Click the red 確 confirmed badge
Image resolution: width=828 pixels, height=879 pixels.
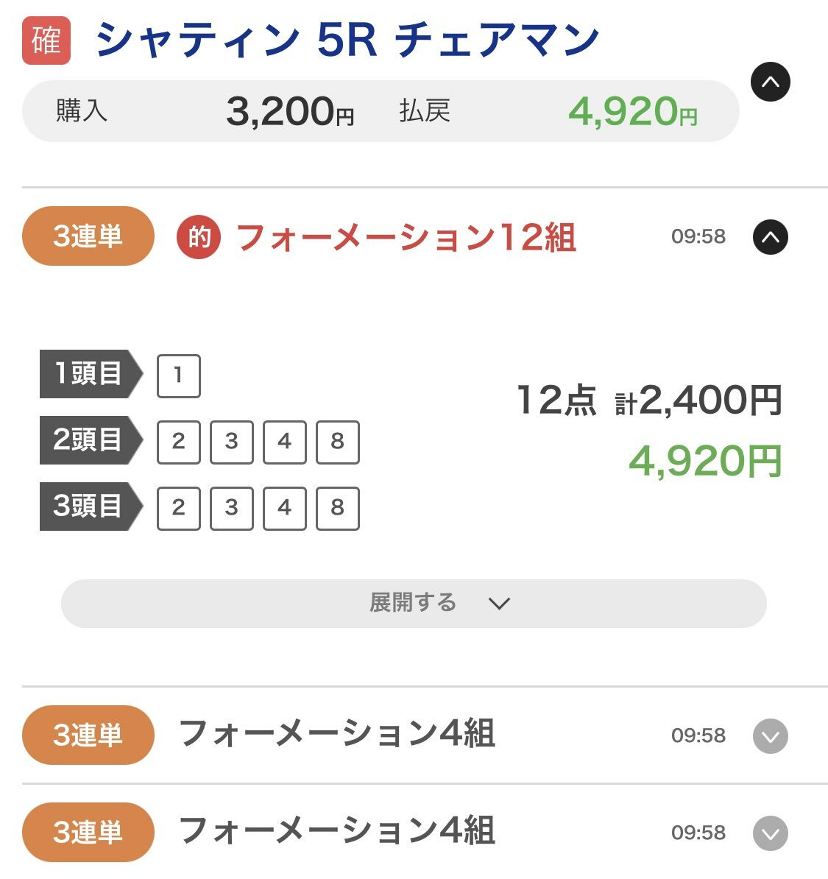(x=46, y=40)
